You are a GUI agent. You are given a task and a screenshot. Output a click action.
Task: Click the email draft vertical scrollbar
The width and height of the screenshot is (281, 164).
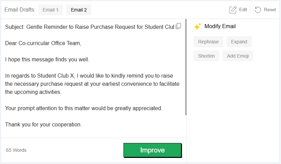(x=186, y=68)
